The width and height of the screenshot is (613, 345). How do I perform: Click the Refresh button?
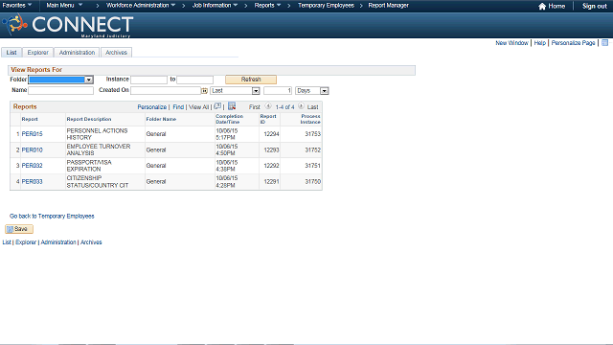(x=251, y=80)
